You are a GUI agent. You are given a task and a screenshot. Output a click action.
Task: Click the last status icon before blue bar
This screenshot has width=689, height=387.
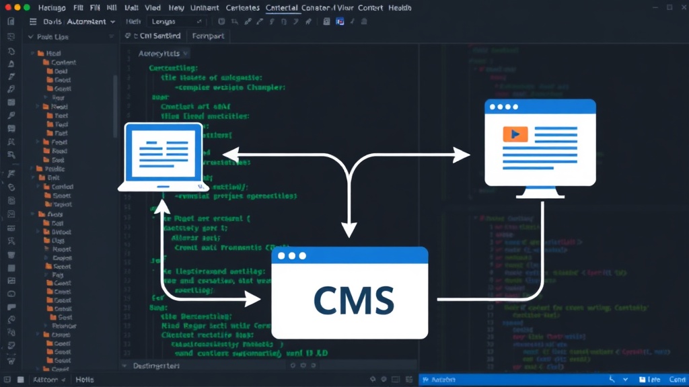(x=409, y=380)
